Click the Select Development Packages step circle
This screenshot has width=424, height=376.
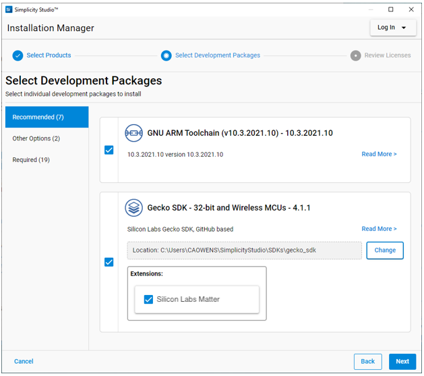[x=166, y=55]
